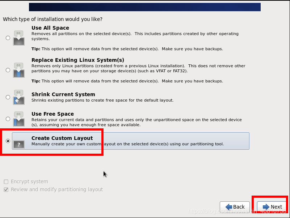The image size is (290, 218).
Task: Click the Use All Space disk icon
Action: (19, 38)
